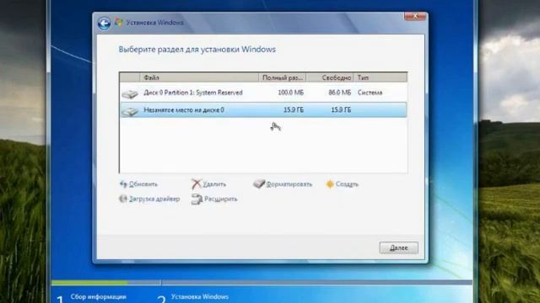Click the Тип column header
This screenshot has height=303, width=540.
(x=381, y=77)
